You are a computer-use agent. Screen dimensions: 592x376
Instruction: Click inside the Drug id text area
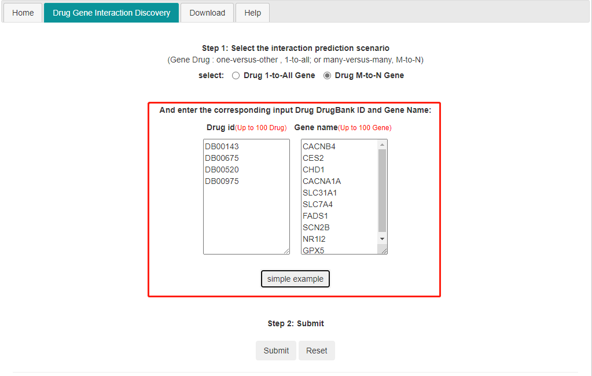[247, 197]
